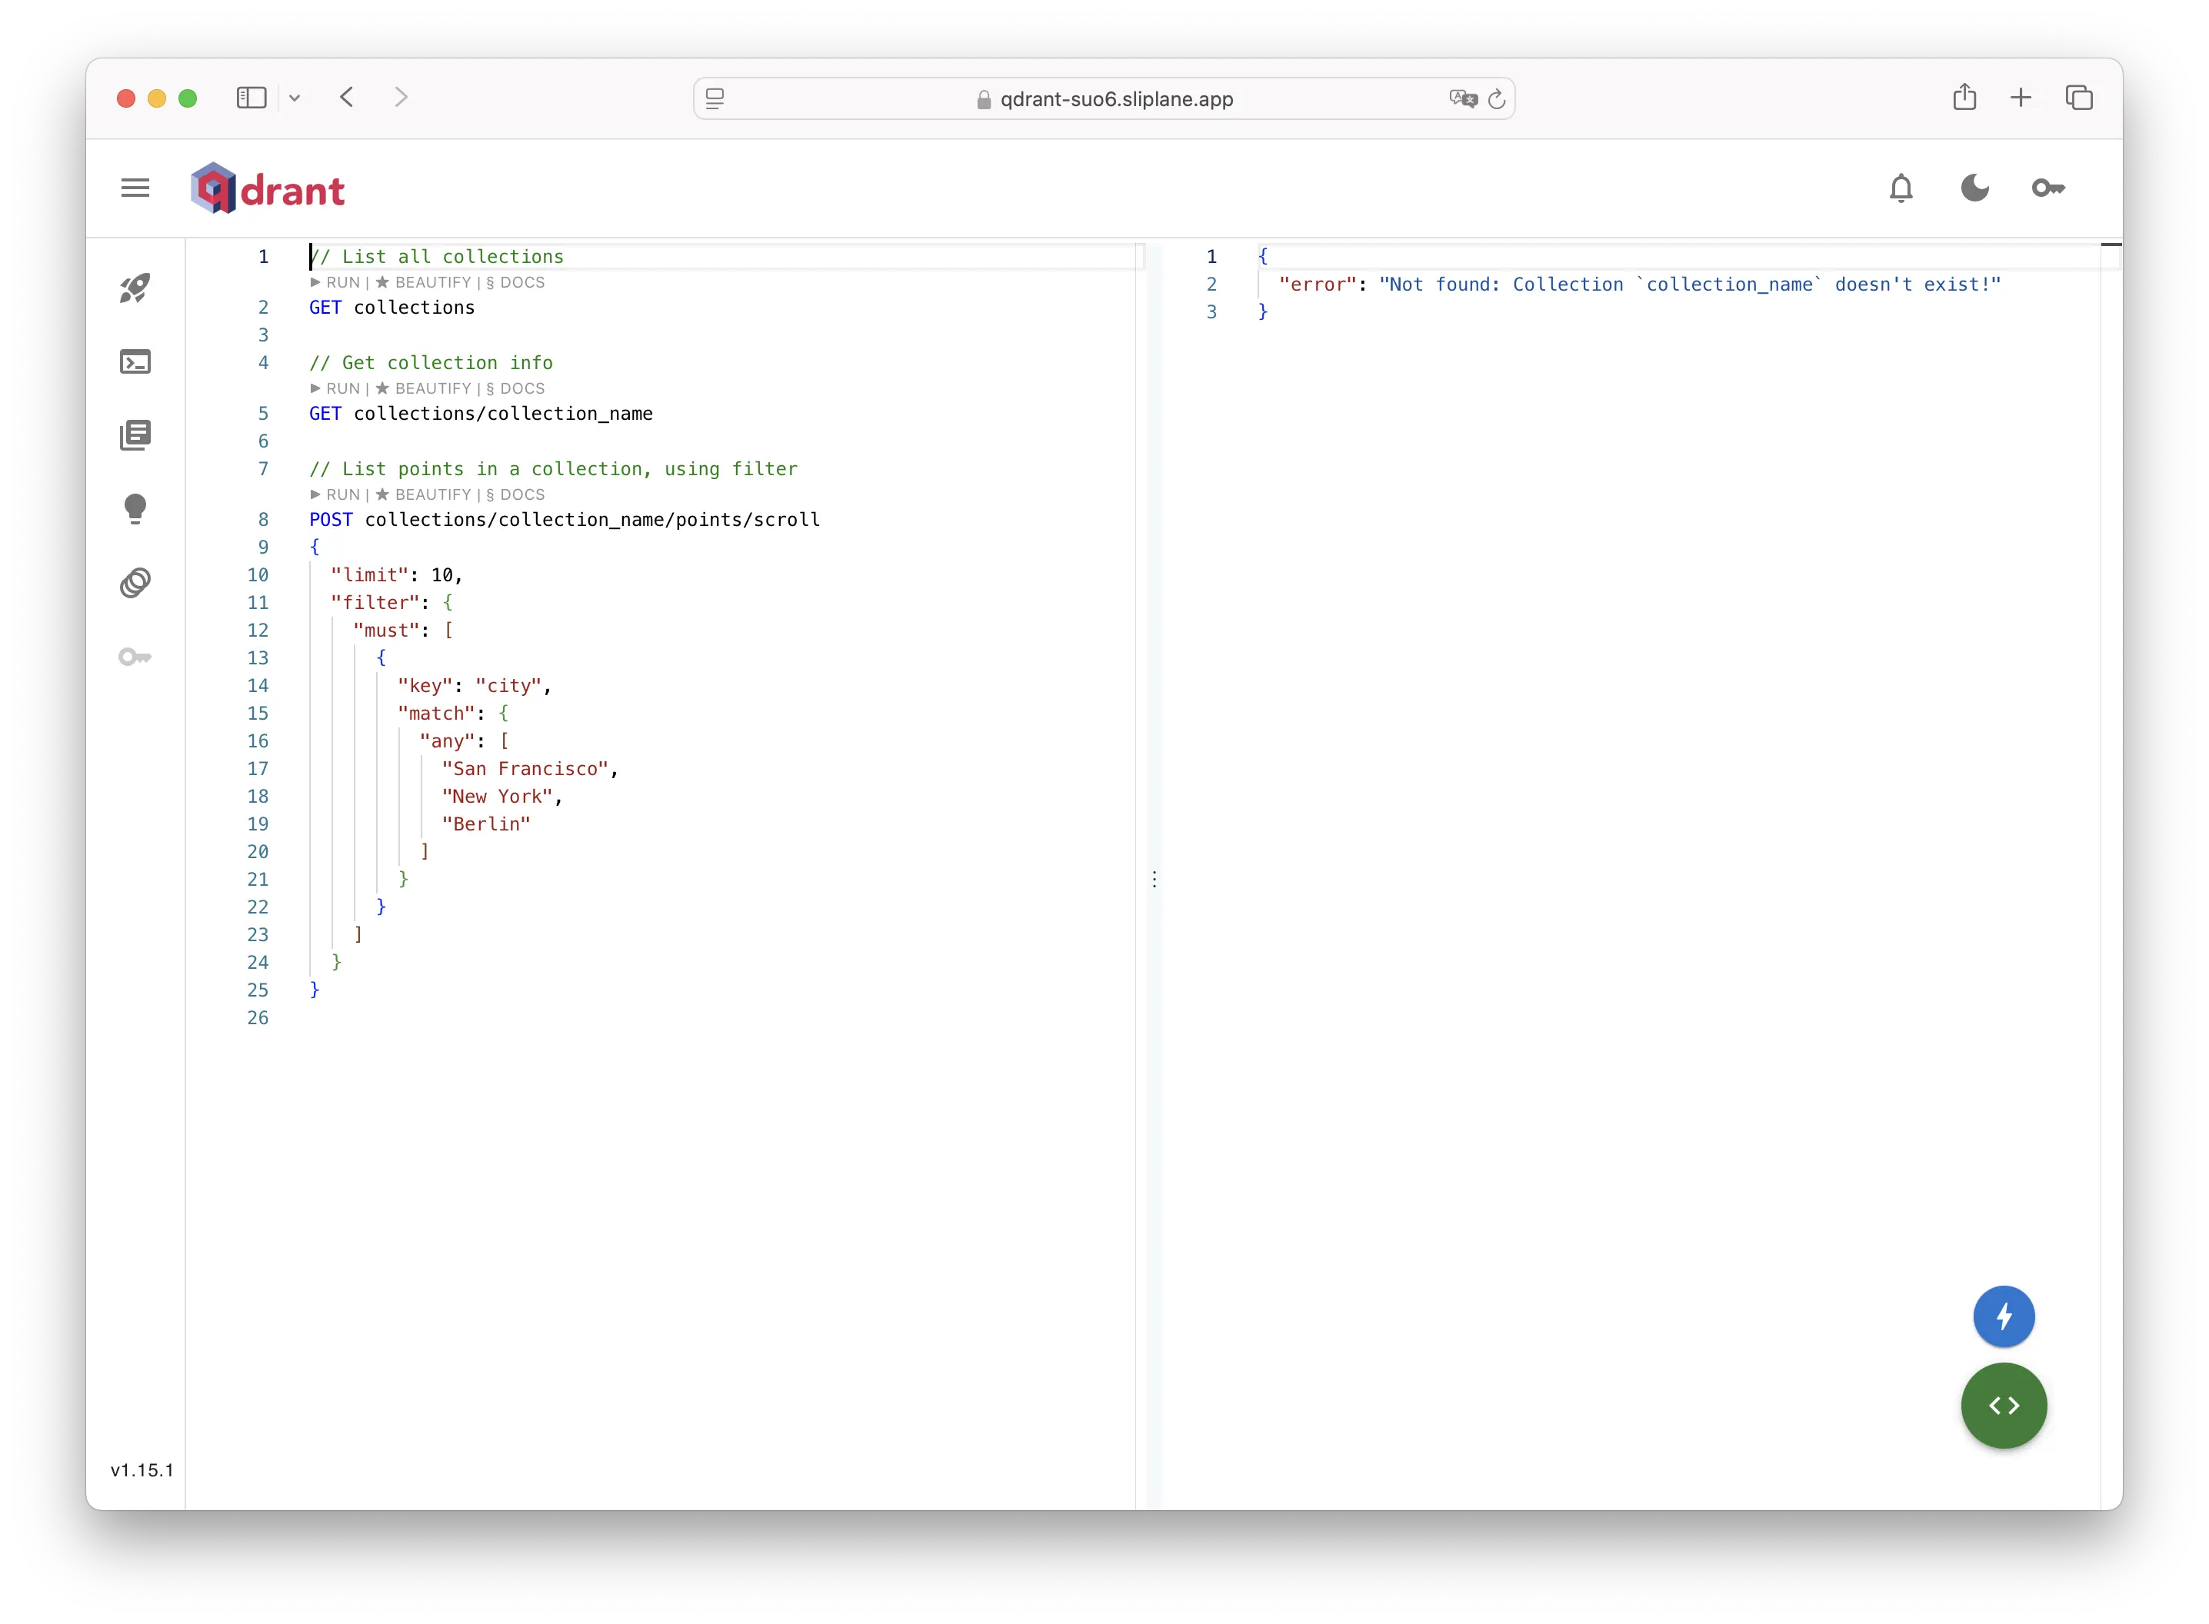
Task: Open the Console terminal icon in sidebar
Action: tap(135, 361)
